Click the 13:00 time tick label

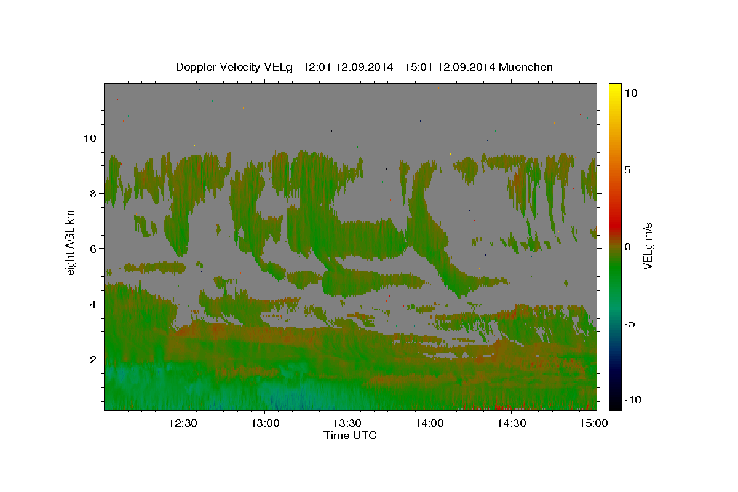click(x=265, y=423)
